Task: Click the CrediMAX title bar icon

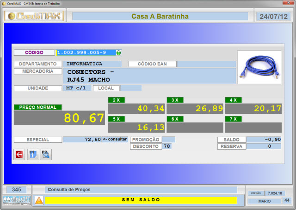Action: (x=3, y=3)
